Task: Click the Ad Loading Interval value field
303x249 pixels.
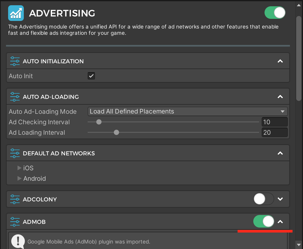Action: tap(274, 132)
